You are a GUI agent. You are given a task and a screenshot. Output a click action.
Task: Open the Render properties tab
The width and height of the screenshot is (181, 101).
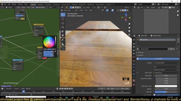(x=134, y=44)
